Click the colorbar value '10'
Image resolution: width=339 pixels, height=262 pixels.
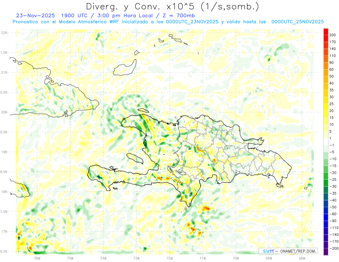(x=332, y=124)
